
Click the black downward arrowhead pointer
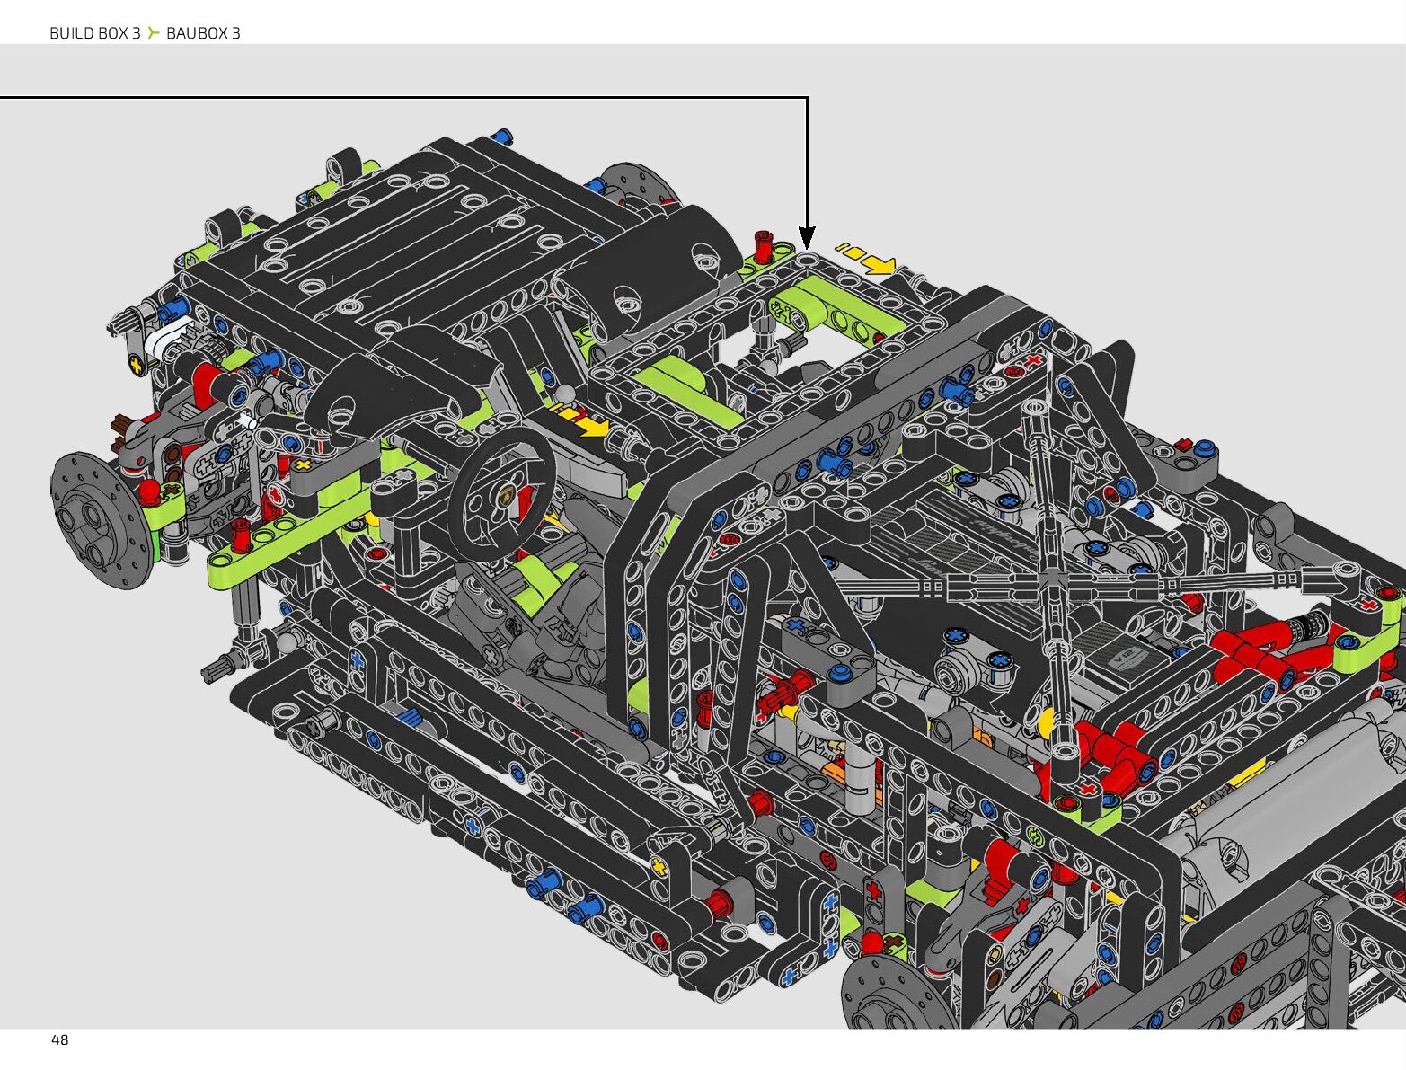(807, 238)
